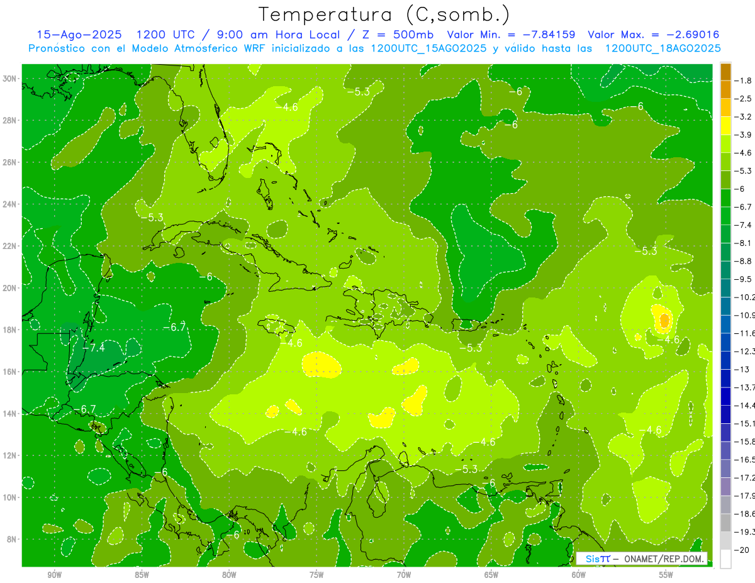The height and width of the screenshot is (583, 755).
Task: Click the '-3.9' value on color legend
Action: tap(744, 135)
